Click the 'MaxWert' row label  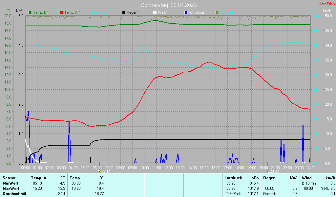(x=11, y=189)
